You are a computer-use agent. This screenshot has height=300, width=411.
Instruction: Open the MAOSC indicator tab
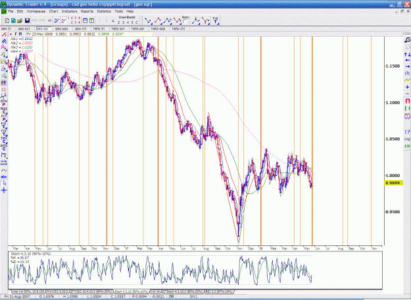[57, 291]
